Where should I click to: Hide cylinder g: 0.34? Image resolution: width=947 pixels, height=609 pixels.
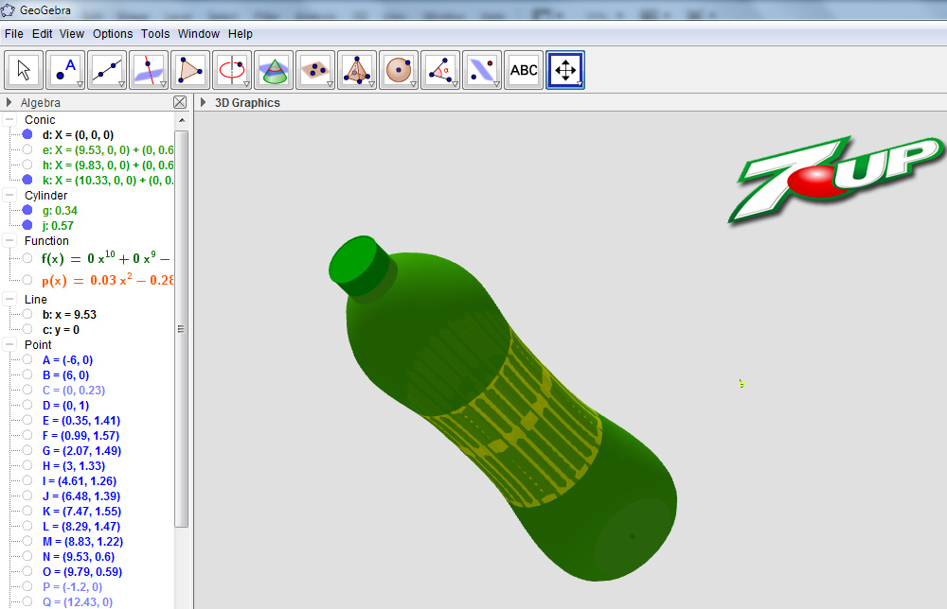pyautogui.click(x=27, y=210)
